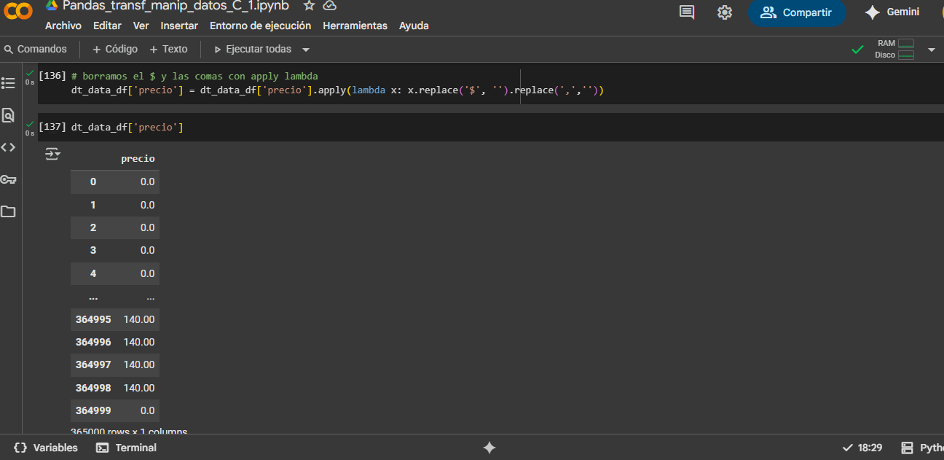This screenshot has width=944, height=460.
Task: Click the cloud saved-status icon
Action: (329, 6)
